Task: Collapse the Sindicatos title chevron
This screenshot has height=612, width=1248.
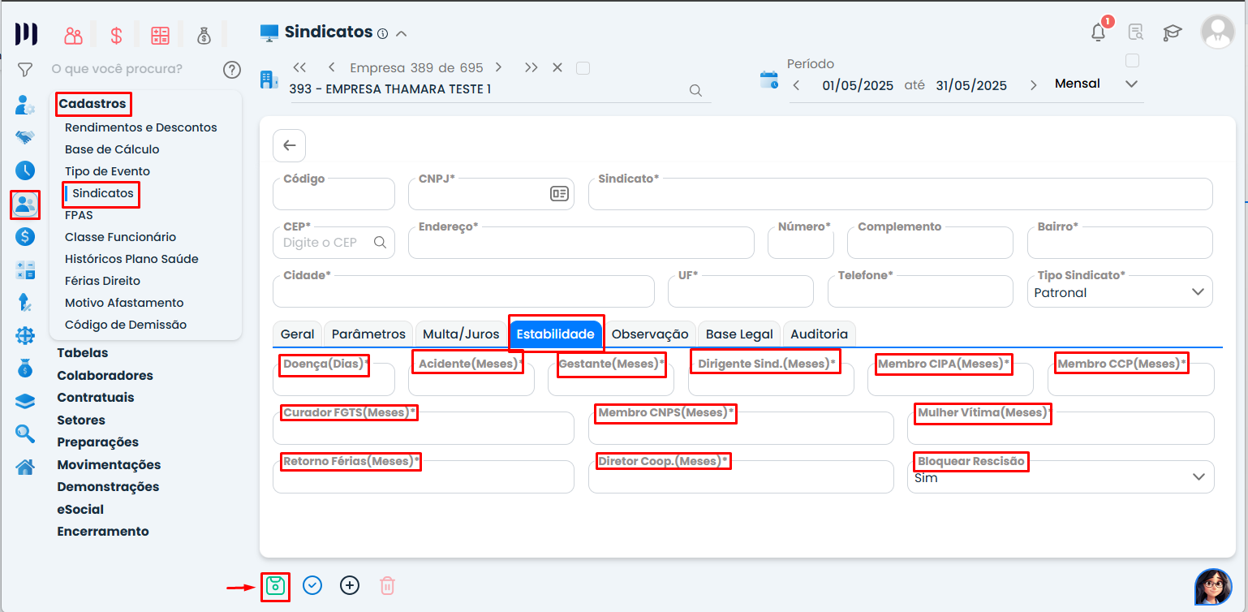Action: click(x=401, y=33)
